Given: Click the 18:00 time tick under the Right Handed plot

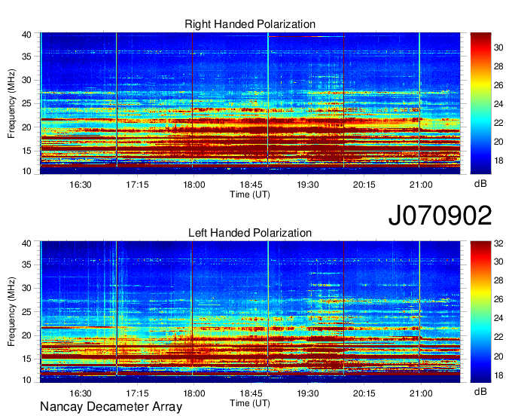Looking at the screenshot, I should tap(194, 185).
